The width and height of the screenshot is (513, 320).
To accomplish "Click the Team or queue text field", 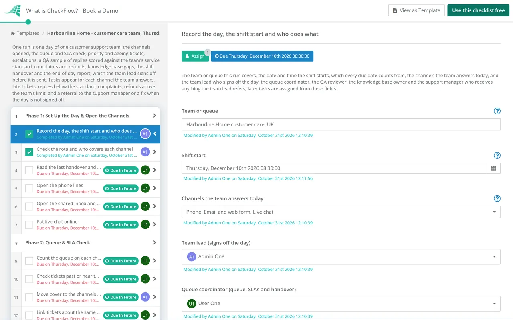I will coord(341,124).
